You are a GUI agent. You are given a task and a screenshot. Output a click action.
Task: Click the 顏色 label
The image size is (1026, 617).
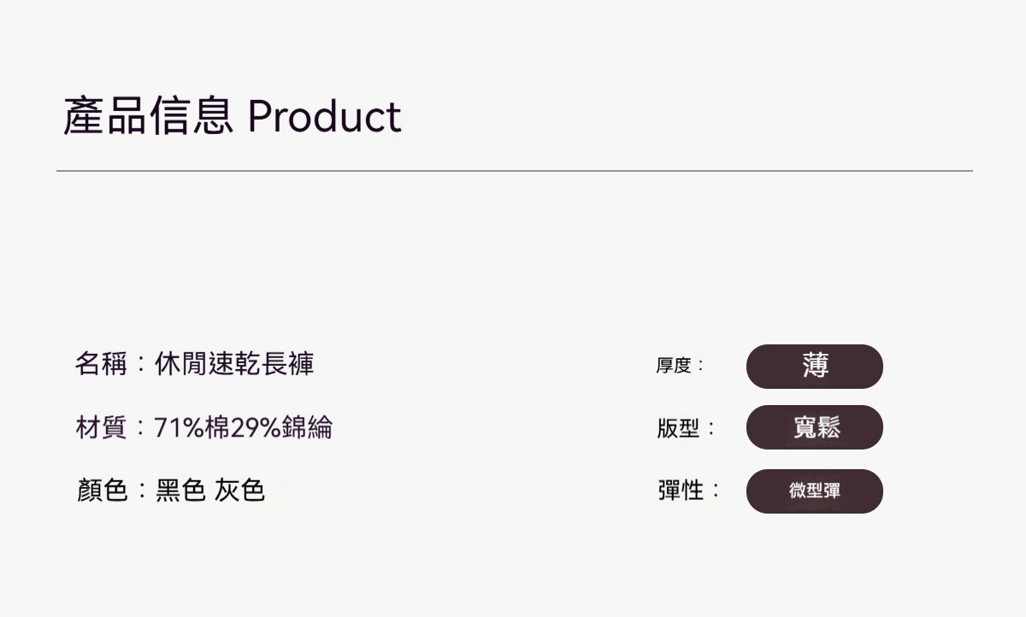(x=101, y=491)
